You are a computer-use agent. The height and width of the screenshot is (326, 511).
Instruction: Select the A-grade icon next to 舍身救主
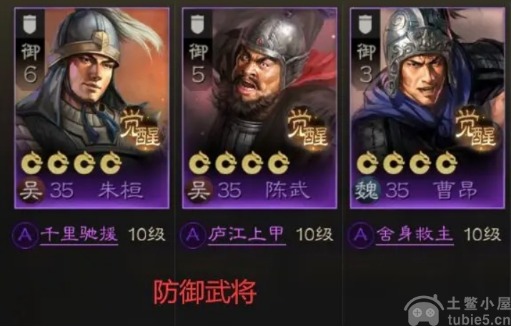tap(361, 235)
